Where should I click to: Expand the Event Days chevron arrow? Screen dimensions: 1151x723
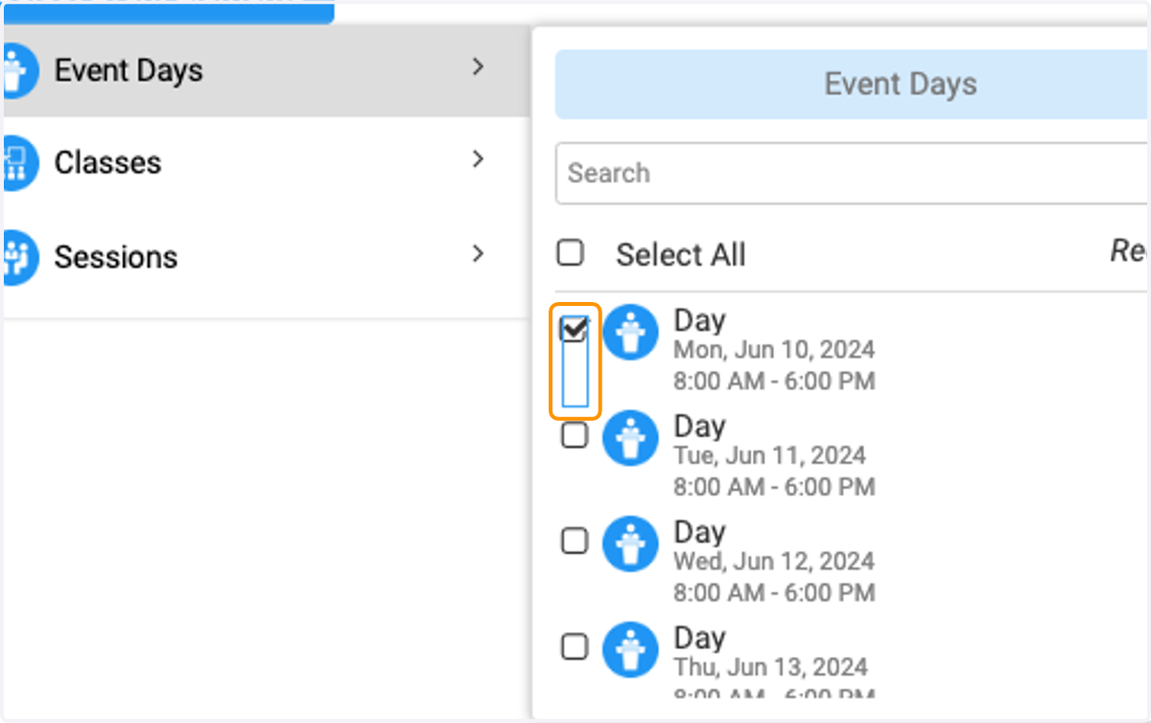(478, 67)
